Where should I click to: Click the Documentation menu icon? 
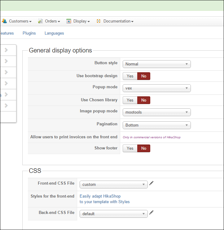[99, 21]
